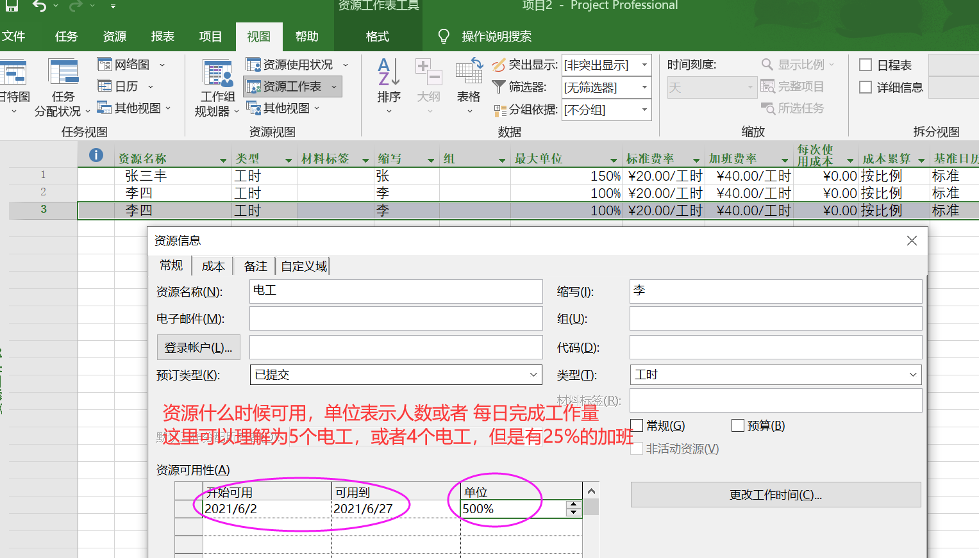The image size is (979, 558).
Task: Click the info indicator column header
Action: [96, 155]
